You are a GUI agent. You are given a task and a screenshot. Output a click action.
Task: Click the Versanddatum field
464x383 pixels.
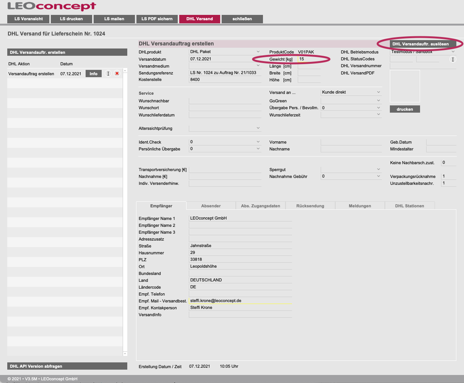pyautogui.click(x=225, y=59)
